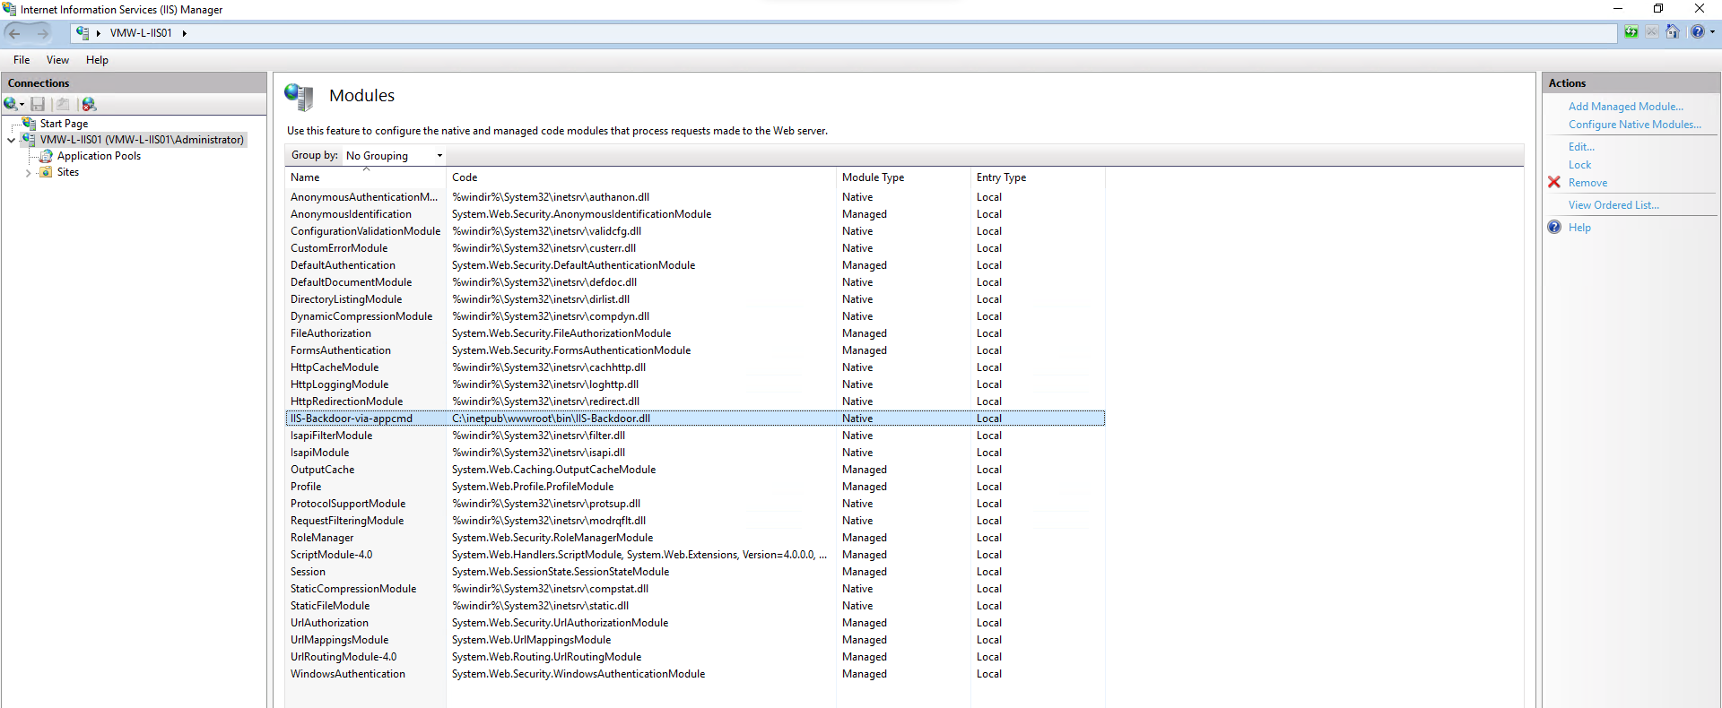This screenshot has width=1722, height=708.
Task: Click the Lock action link
Action: click(x=1579, y=165)
